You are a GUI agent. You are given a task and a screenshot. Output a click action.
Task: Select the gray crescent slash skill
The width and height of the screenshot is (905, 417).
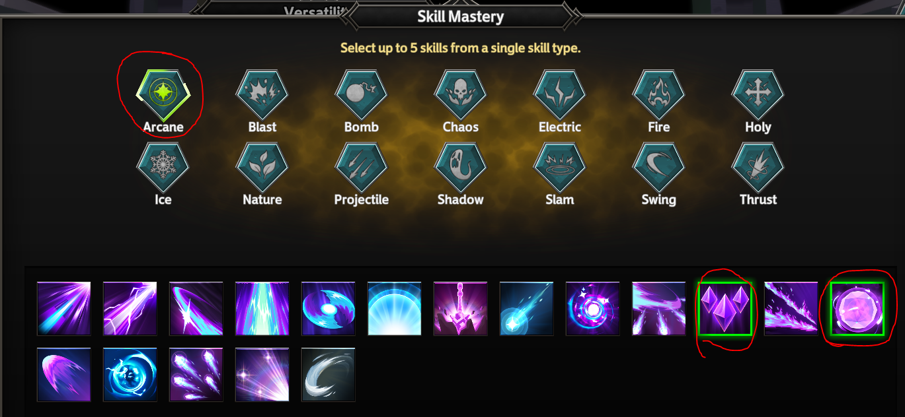[x=329, y=375]
